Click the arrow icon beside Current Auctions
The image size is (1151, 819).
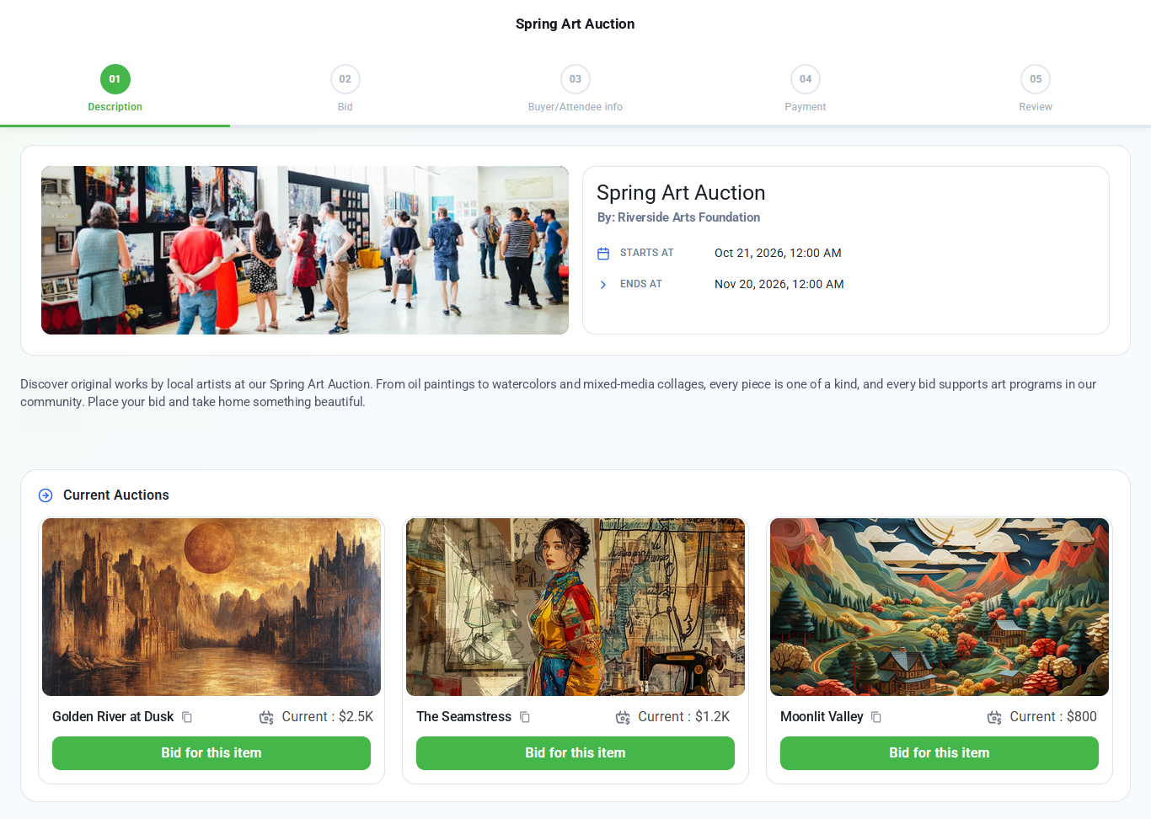click(x=46, y=495)
